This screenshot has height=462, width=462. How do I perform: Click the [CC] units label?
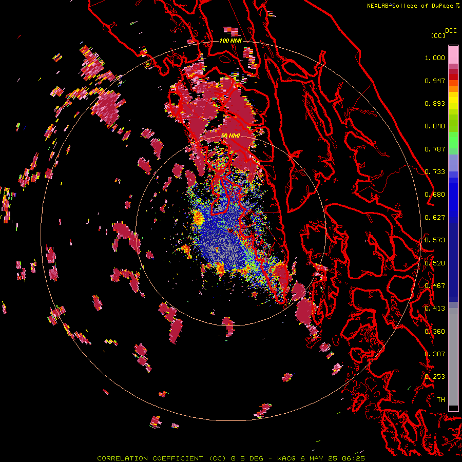point(437,35)
